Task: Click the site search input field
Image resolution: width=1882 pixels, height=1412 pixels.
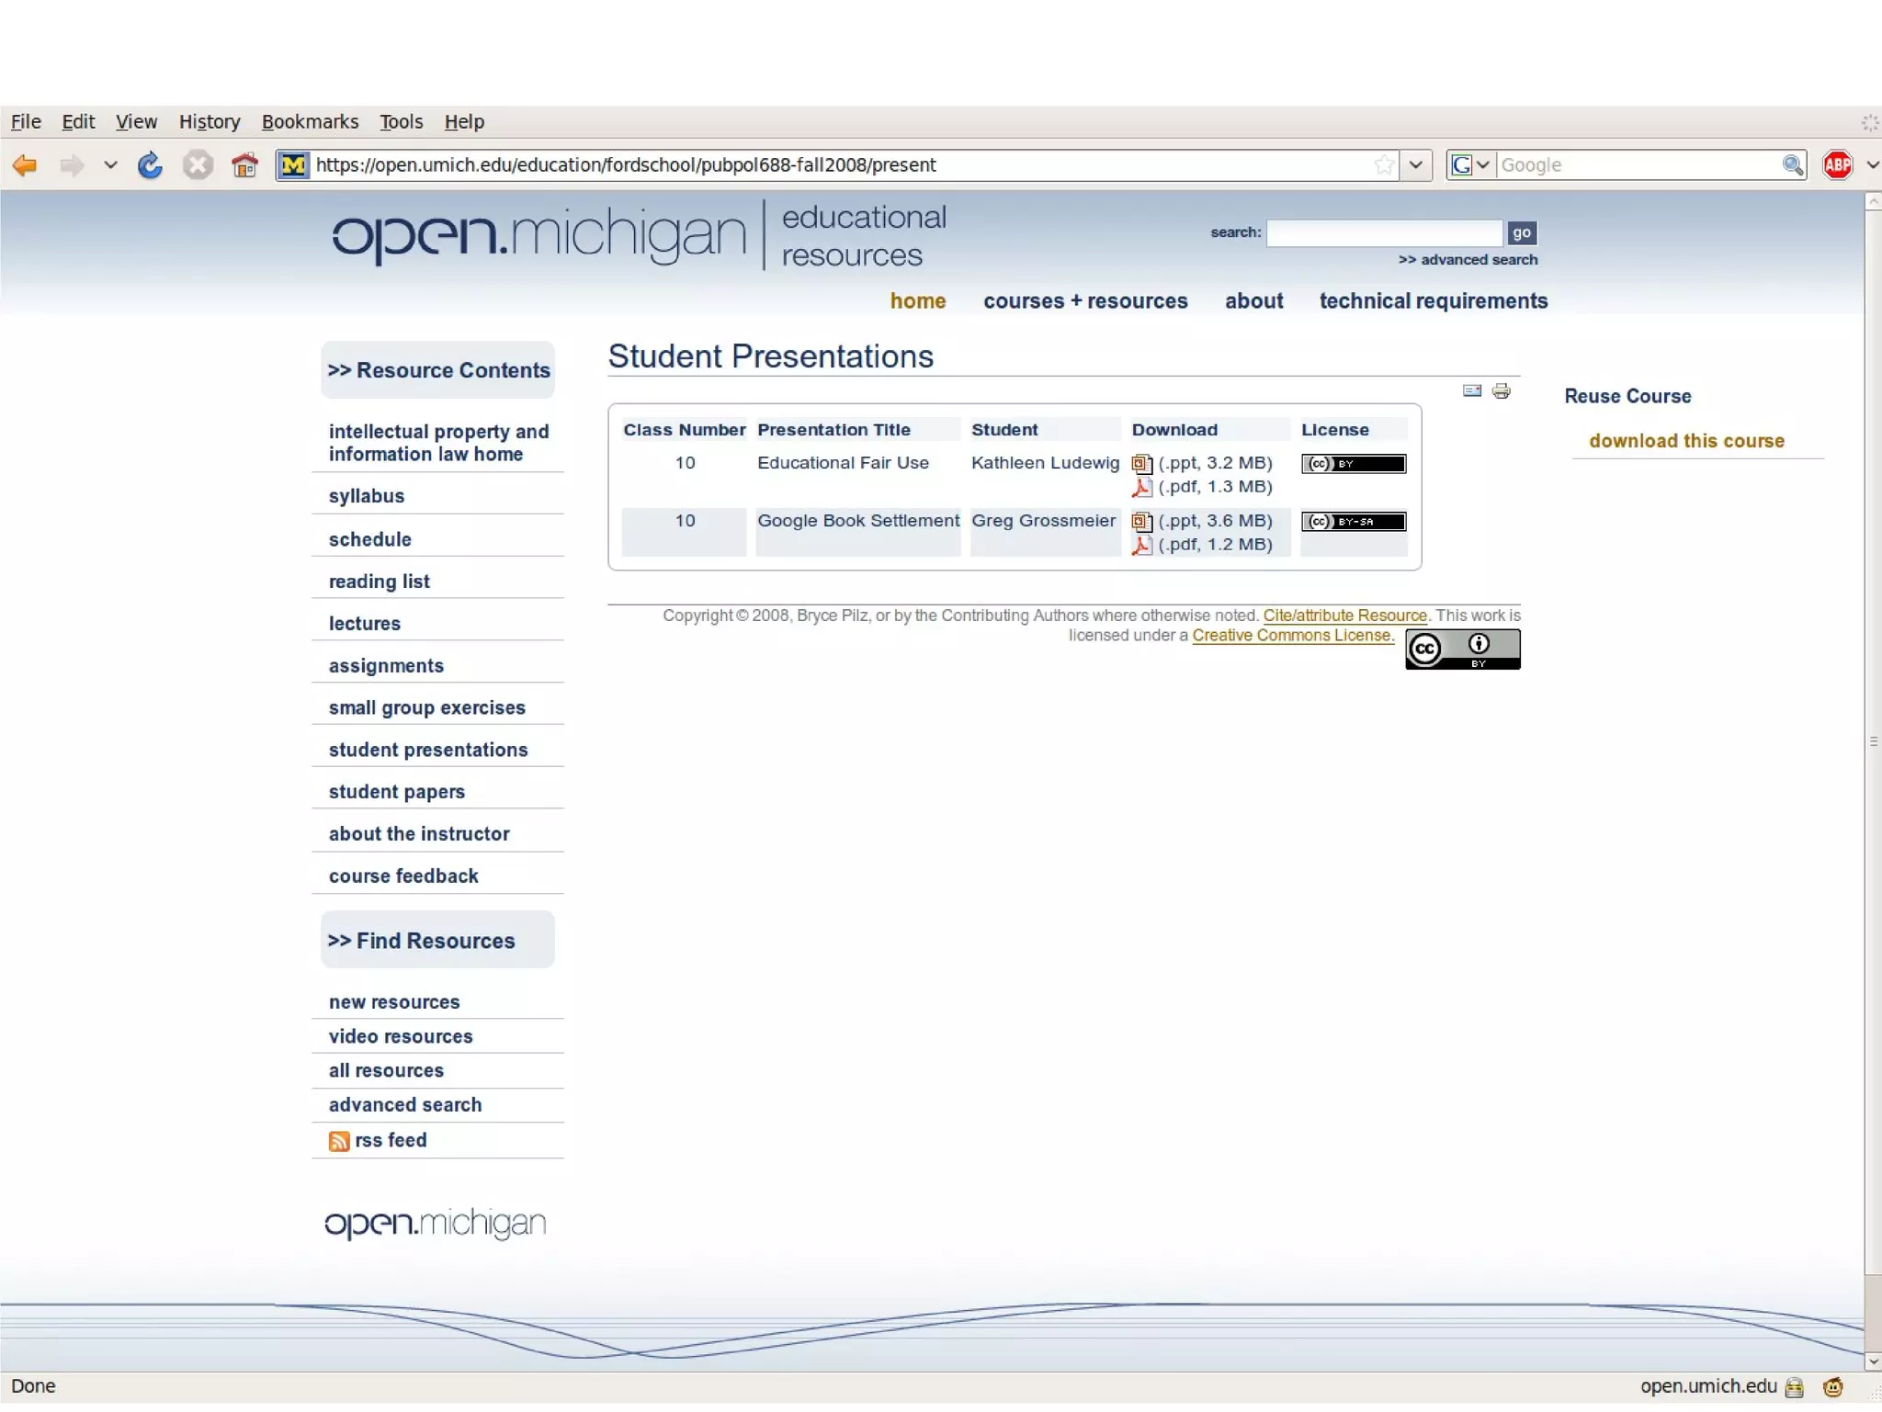Action: pyautogui.click(x=1384, y=233)
